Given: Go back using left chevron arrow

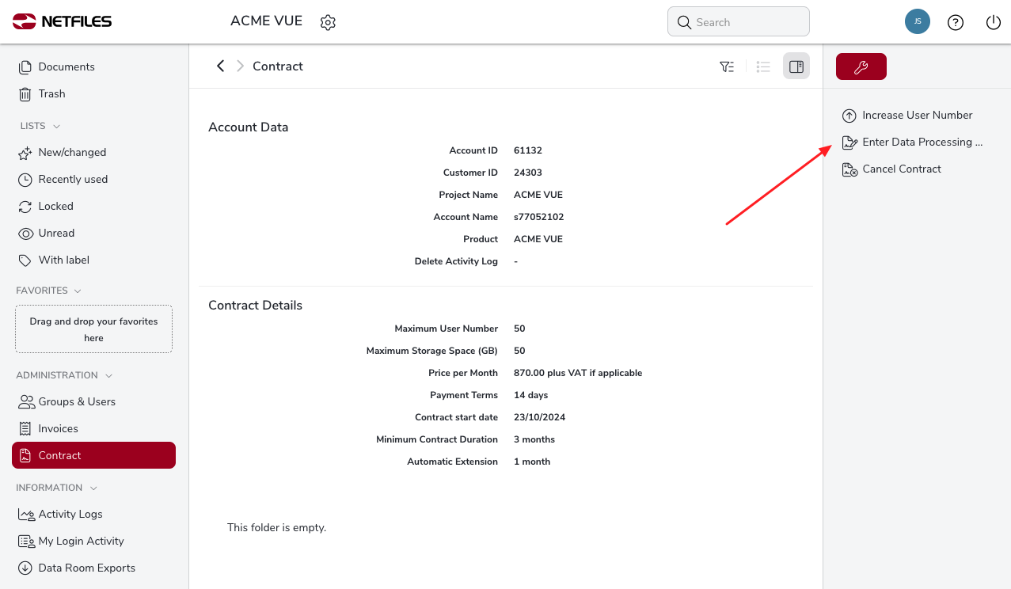Looking at the screenshot, I should 220,66.
